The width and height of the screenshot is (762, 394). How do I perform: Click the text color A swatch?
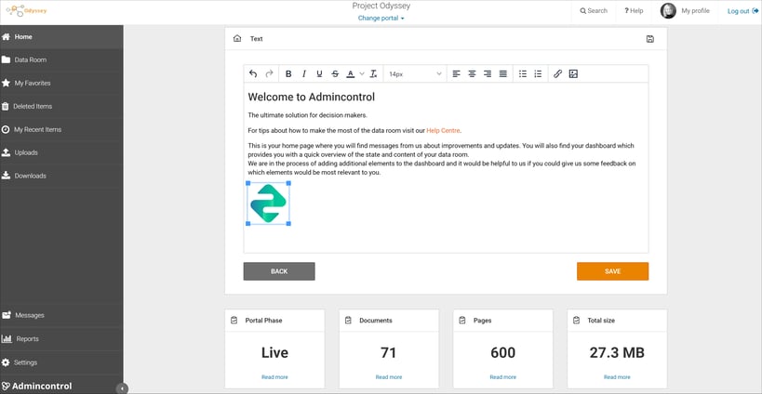point(351,73)
